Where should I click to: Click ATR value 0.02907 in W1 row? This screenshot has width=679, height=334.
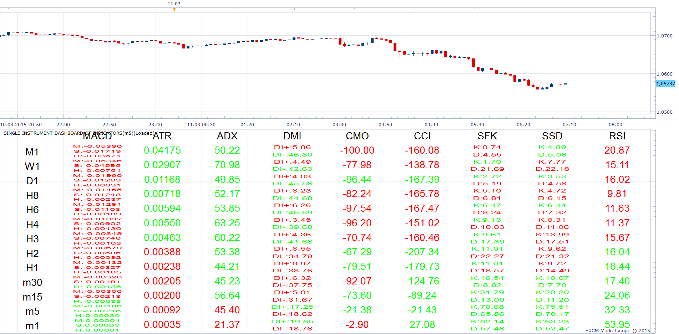click(x=162, y=165)
